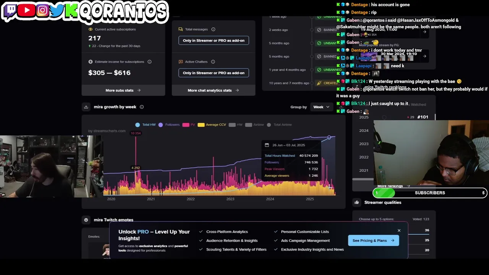Click the banned icon on 2 weeks ago row

[319, 30]
